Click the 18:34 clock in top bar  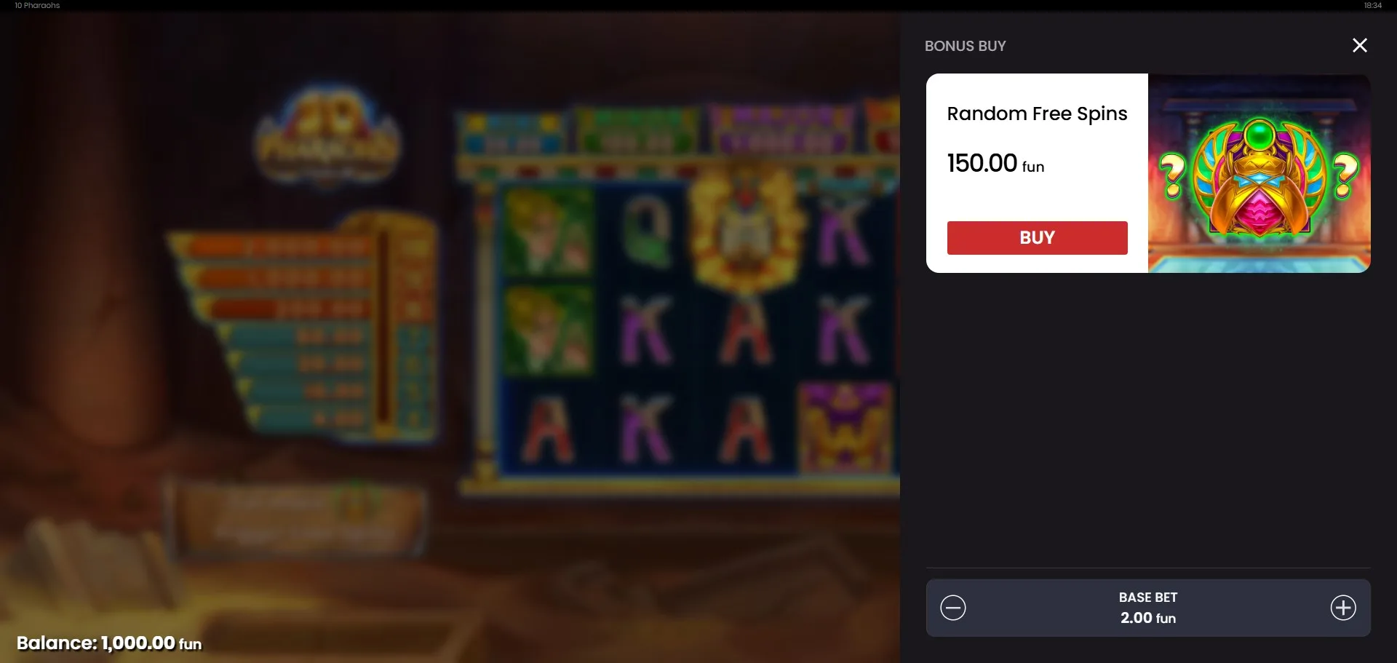1372,5
